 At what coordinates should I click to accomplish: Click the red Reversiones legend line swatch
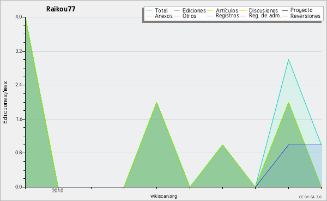pyautogui.click(x=285, y=16)
